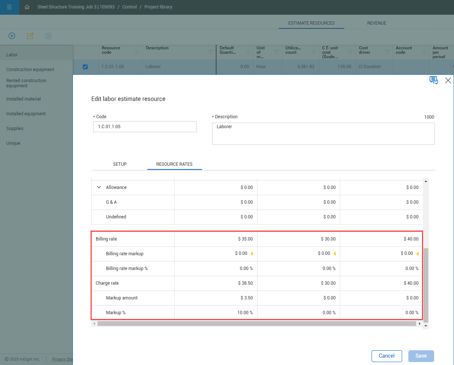Switch to the REVENUE tab
The width and height of the screenshot is (454, 365).
click(376, 23)
